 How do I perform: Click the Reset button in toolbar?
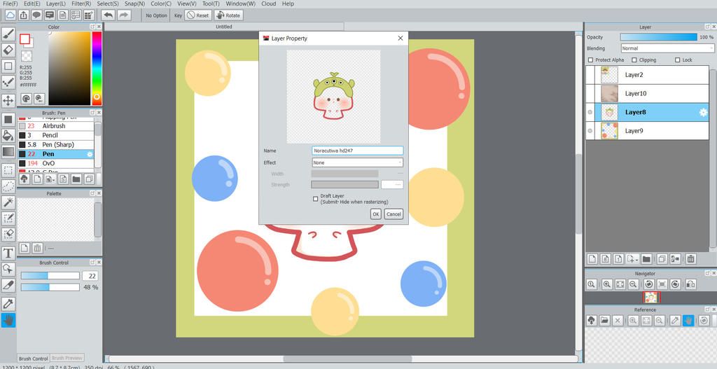tap(198, 15)
